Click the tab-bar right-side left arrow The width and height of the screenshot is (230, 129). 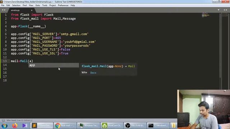224,10
